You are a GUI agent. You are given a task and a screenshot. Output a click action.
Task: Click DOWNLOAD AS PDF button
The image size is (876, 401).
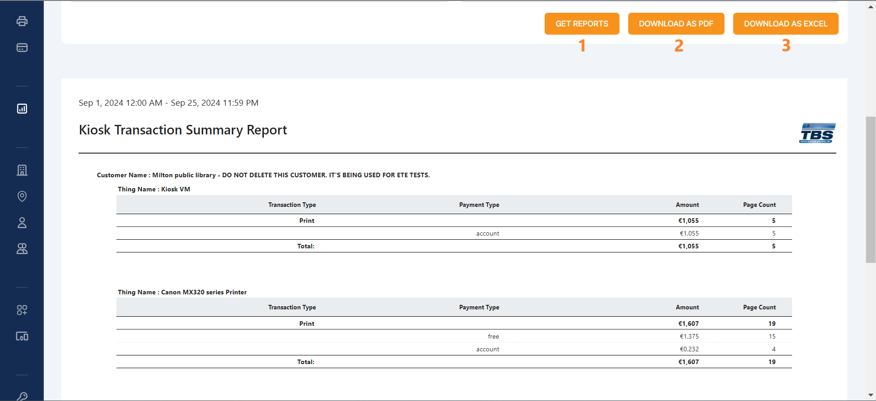click(x=676, y=24)
